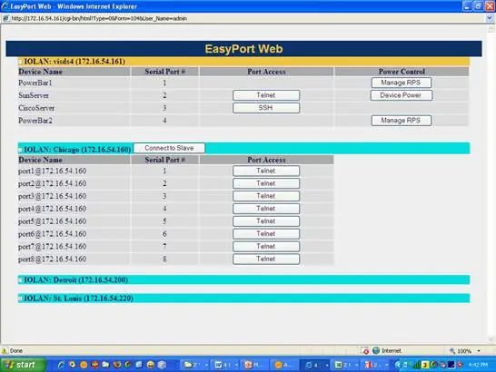The height and width of the screenshot is (372, 496).
Task: Click the Power Control column header
Action: (x=402, y=72)
